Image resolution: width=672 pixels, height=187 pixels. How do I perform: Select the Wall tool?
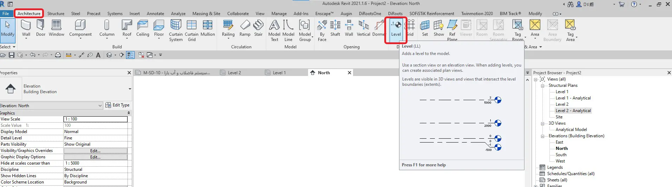point(26,29)
